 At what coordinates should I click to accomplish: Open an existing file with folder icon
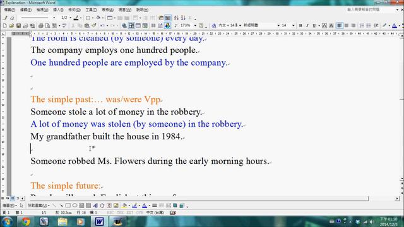[x=11, y=25]
